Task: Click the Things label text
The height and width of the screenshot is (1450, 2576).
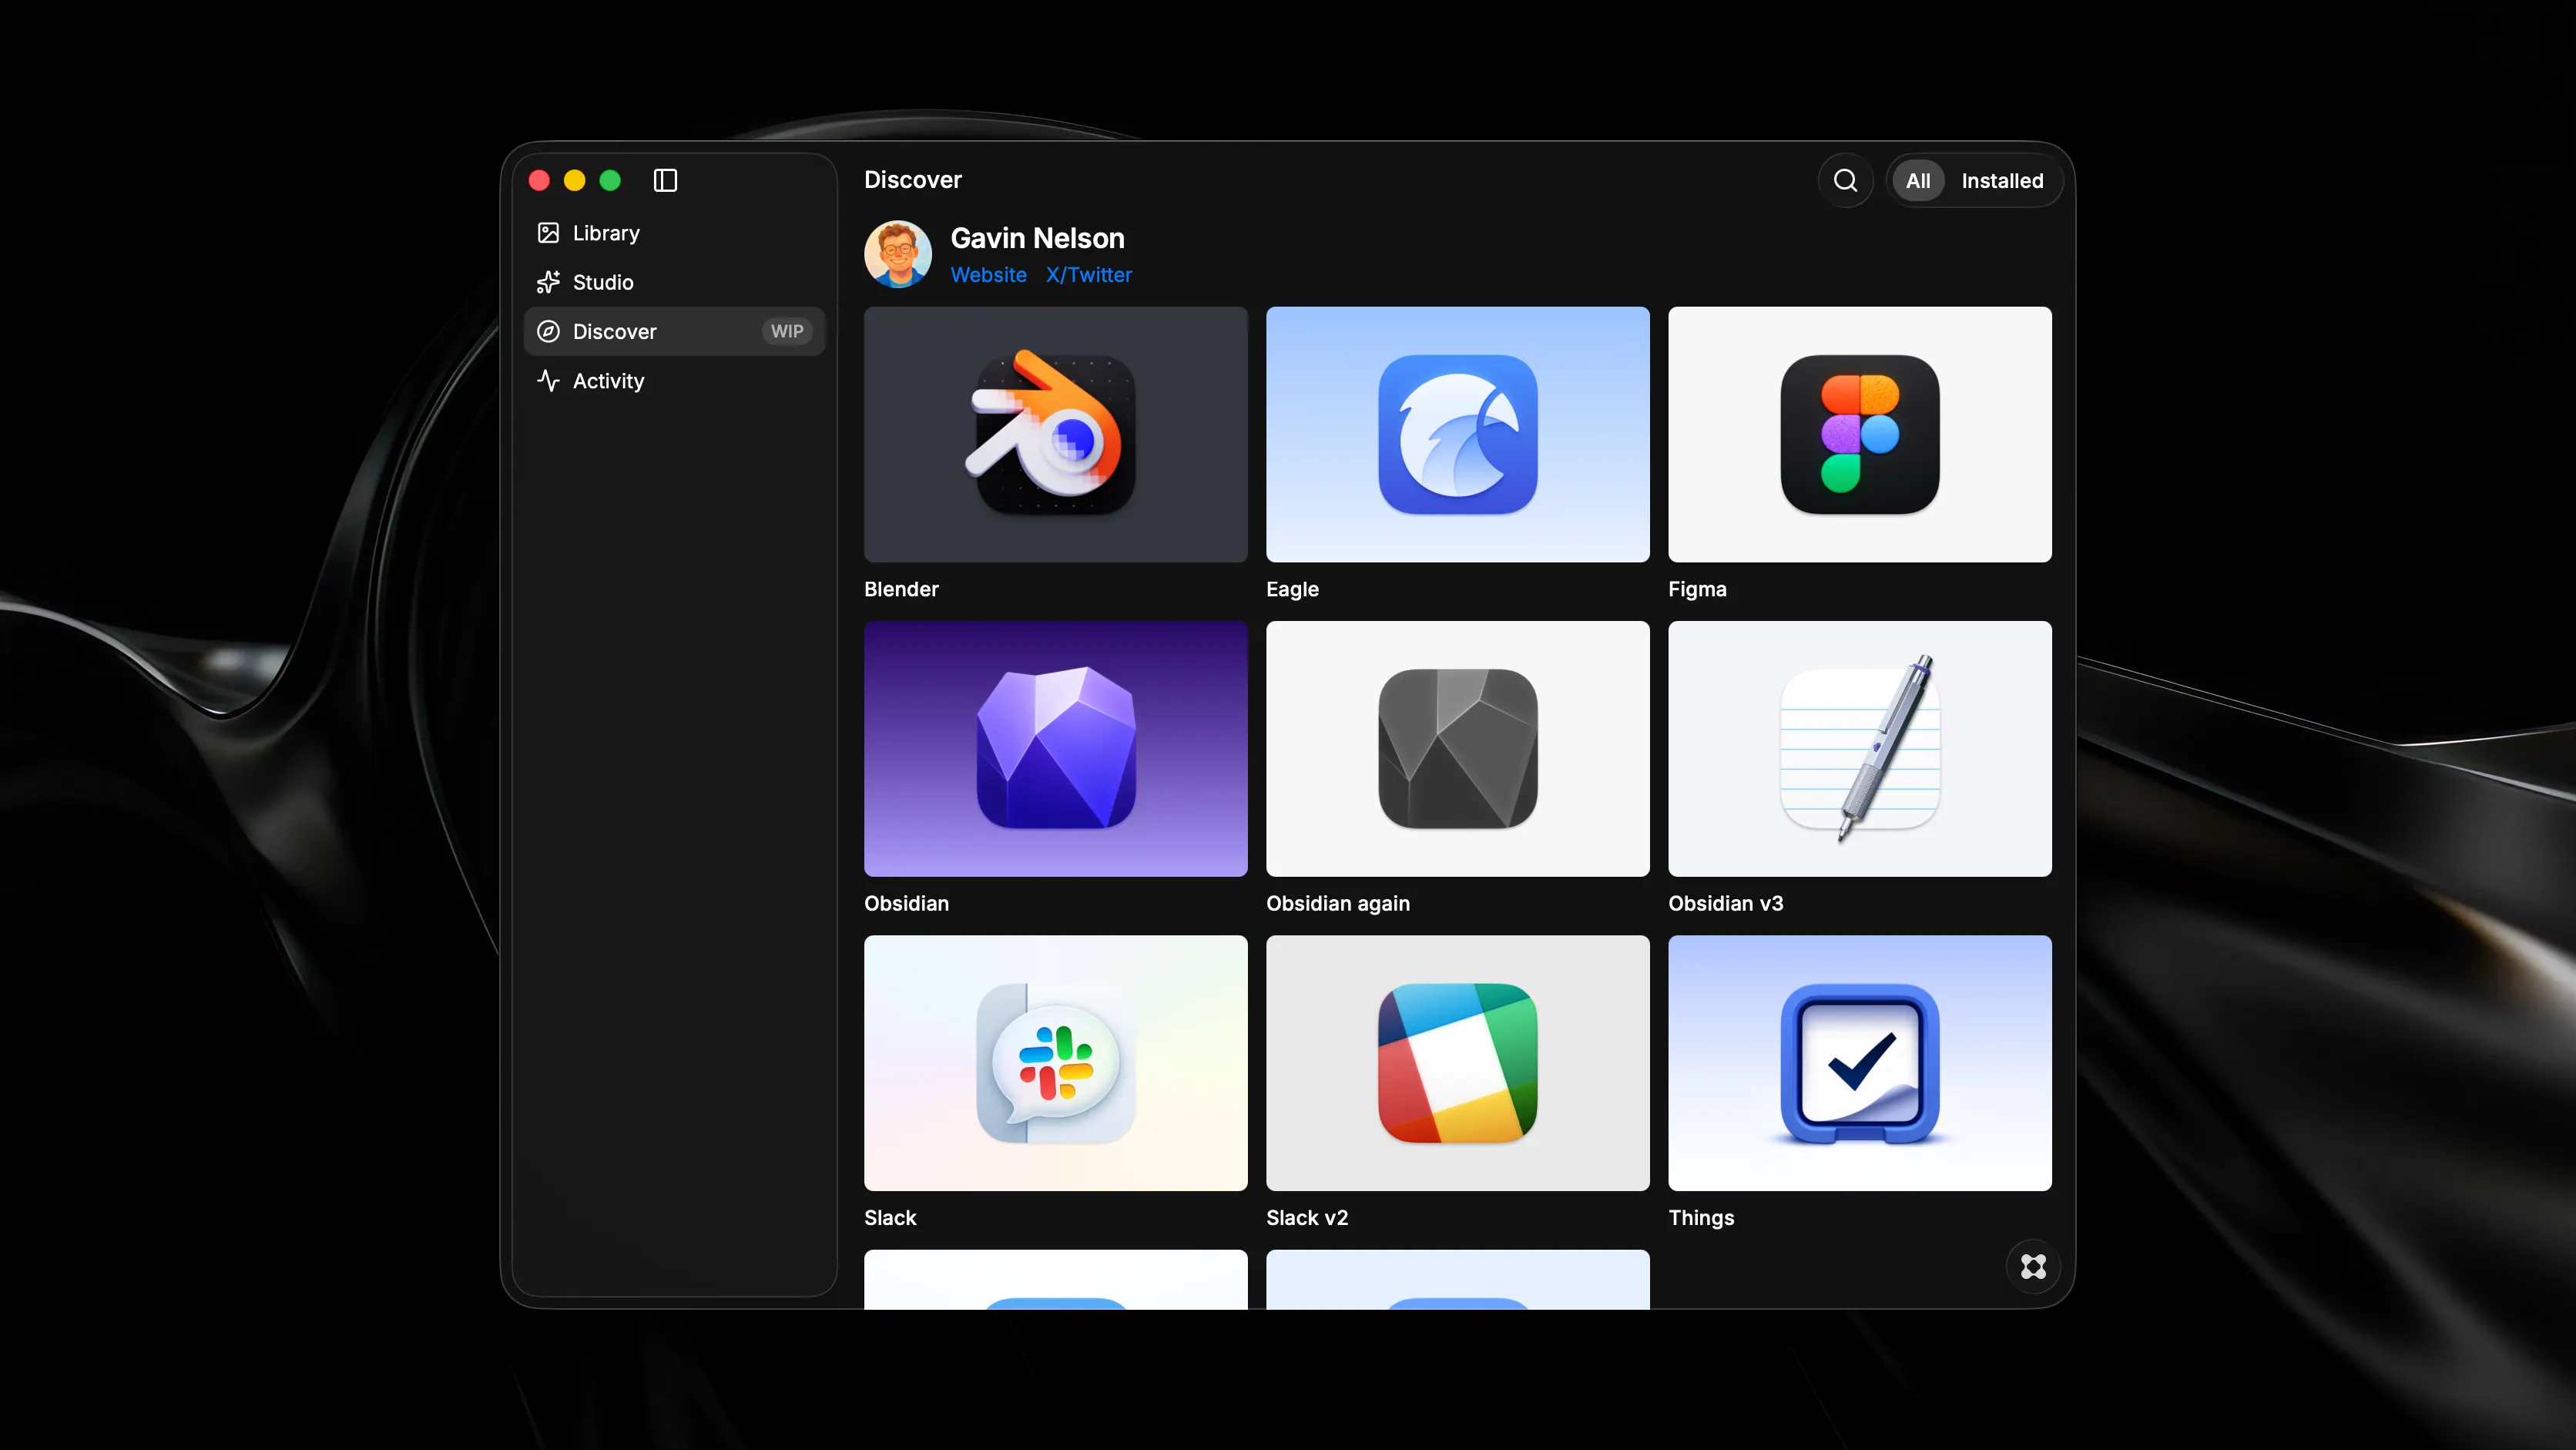Action: (x=1700, y=1217)
